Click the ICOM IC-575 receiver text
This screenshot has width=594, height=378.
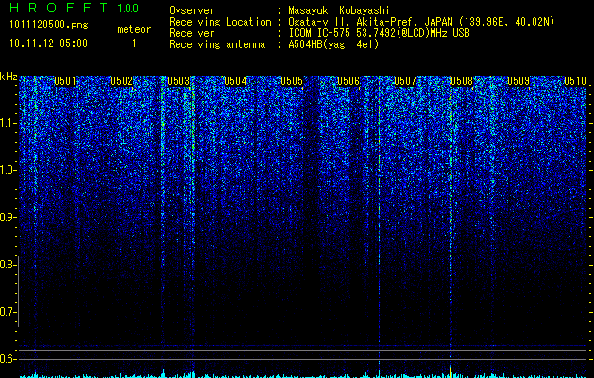tap(379, 33)
